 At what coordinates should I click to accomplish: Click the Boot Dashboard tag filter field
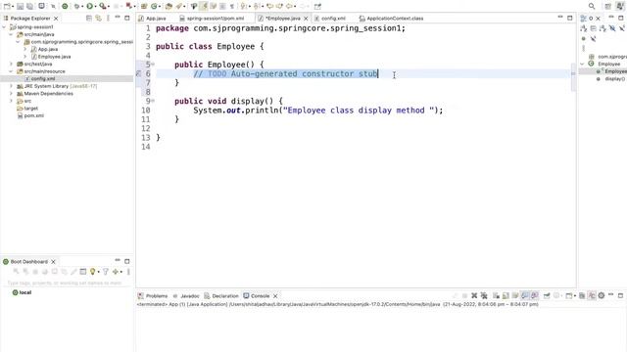(67, 283)
